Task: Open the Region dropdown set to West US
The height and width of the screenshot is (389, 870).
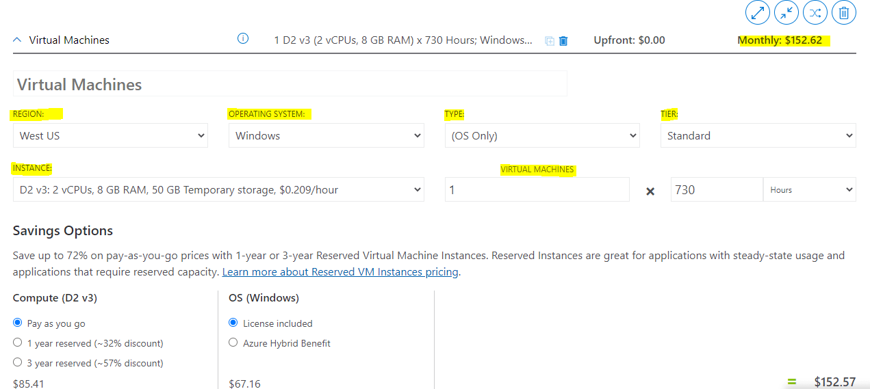Action: click(110, 135)
